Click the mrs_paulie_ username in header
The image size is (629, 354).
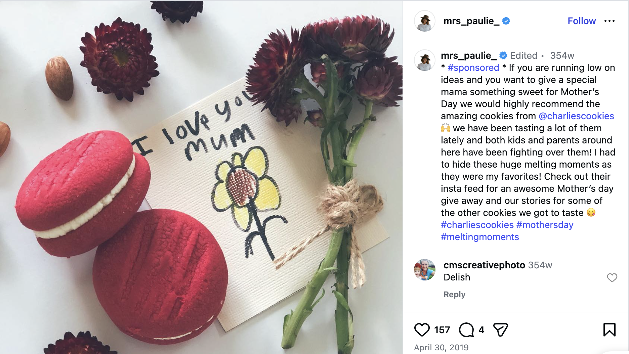tap(471, 21)
